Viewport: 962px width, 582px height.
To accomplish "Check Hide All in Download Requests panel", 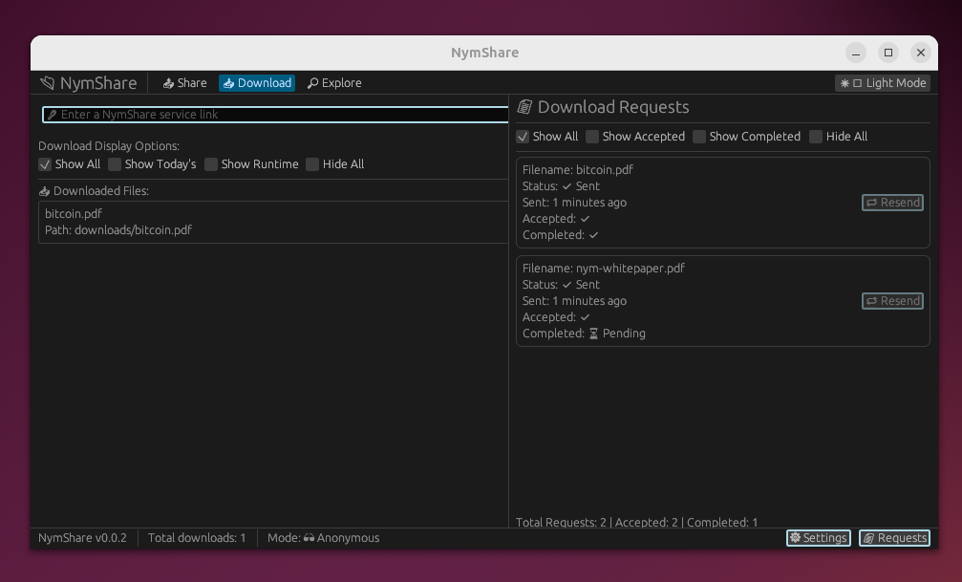I will coord(816,137).
